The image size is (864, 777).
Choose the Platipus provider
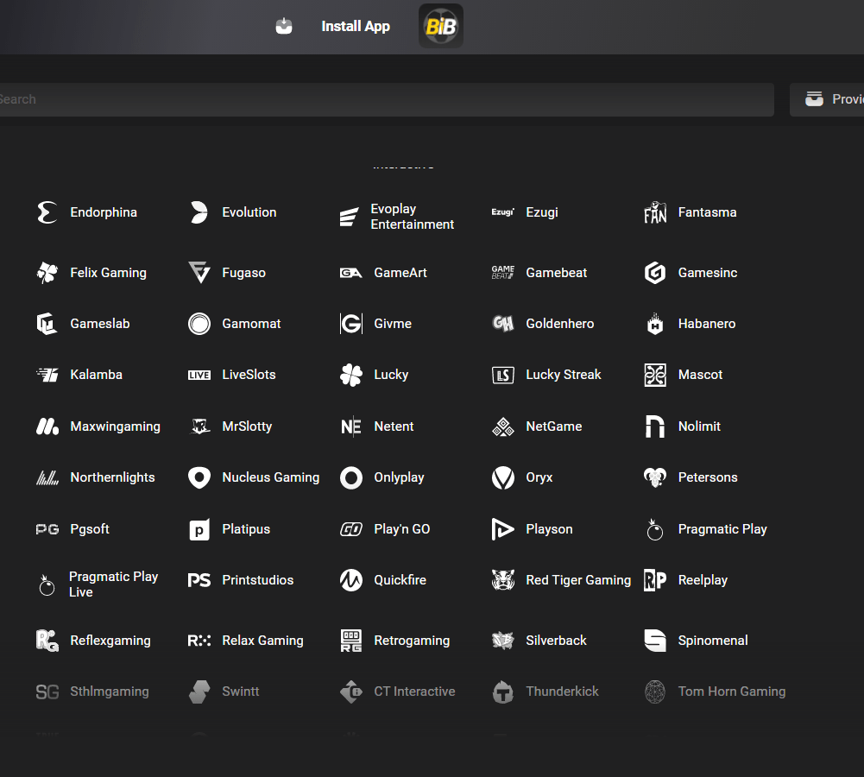tap(230, 529)
